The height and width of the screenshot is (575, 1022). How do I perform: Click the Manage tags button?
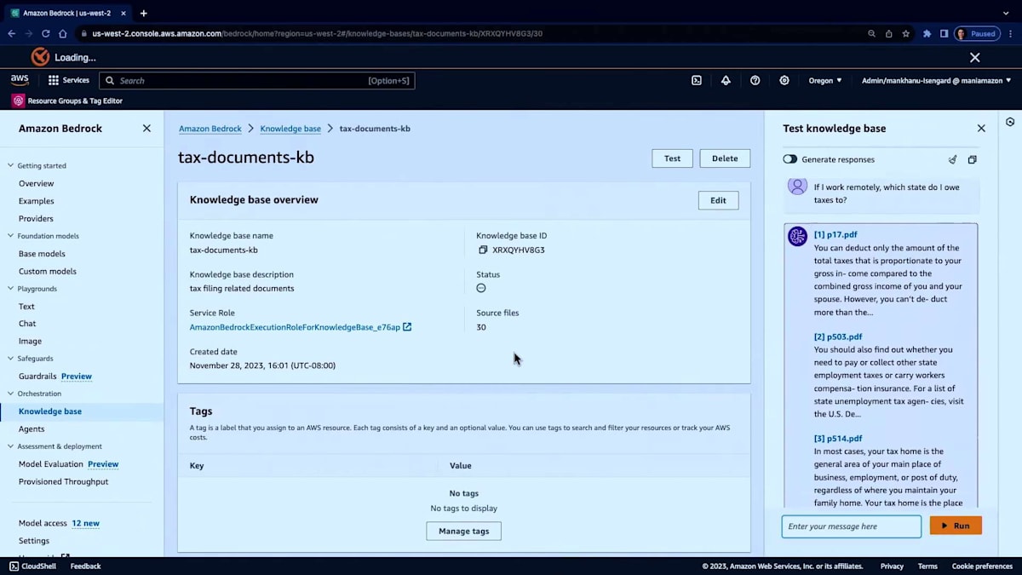(463, 531)
